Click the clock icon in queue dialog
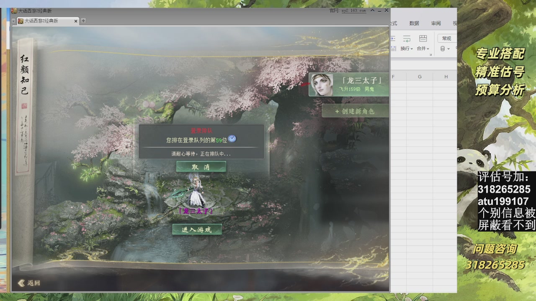 tap(232, 139)
